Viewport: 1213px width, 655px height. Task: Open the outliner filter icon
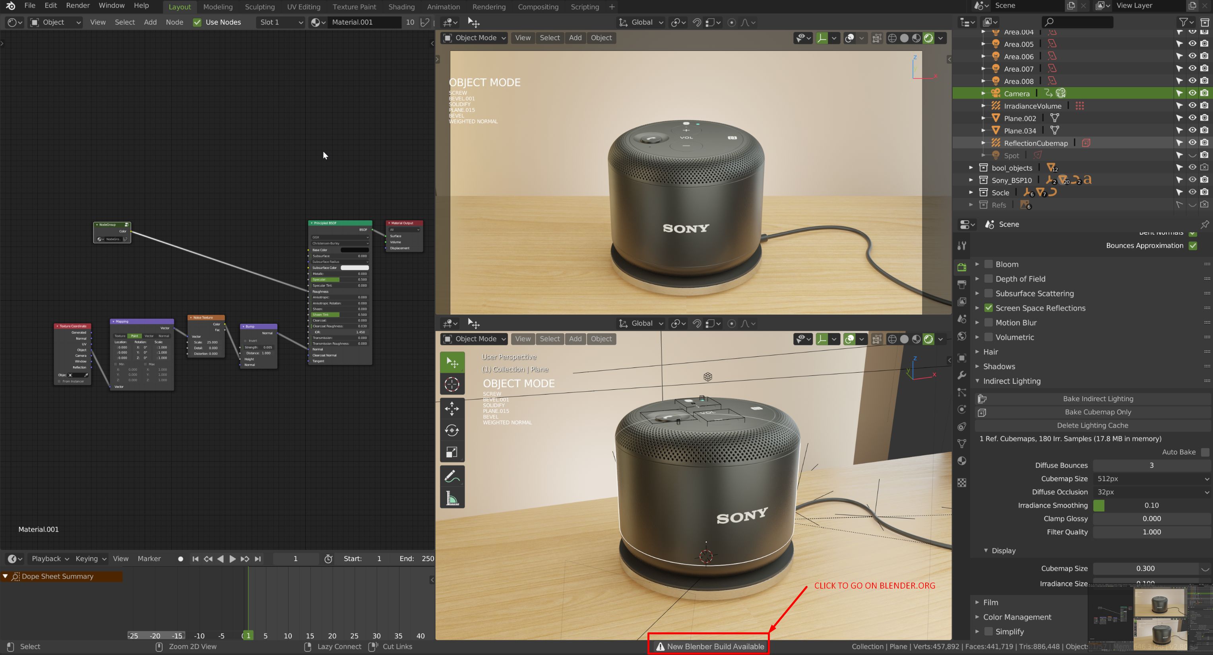click(x=1183, y=22)
